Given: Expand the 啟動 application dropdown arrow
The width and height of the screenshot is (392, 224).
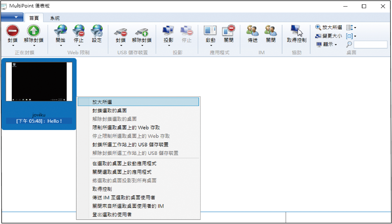Looking at the screenshot, I should [x=210, y=45].
